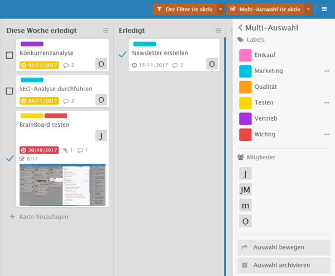The height and width of the screenshot is (276, 335).
Task: Open the main hamburger menu in top bar
Action: coord(324,9)
